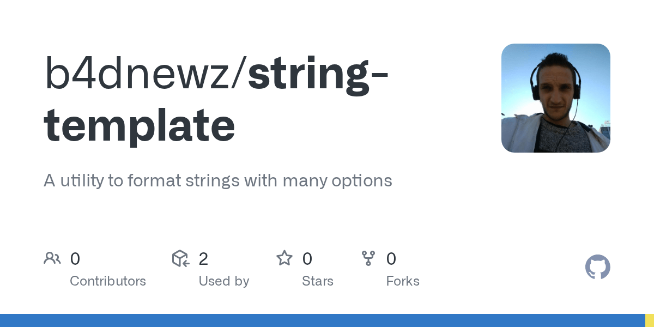
Task: Click the GitHub Octocat logo icon
Action: (x=597, y=267)
